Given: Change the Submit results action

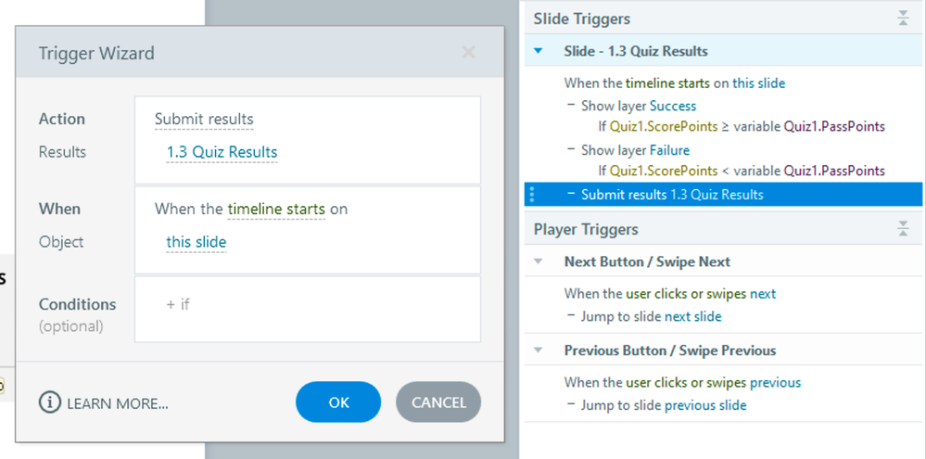Looking at the screenshot, I should tap(204, 119).
